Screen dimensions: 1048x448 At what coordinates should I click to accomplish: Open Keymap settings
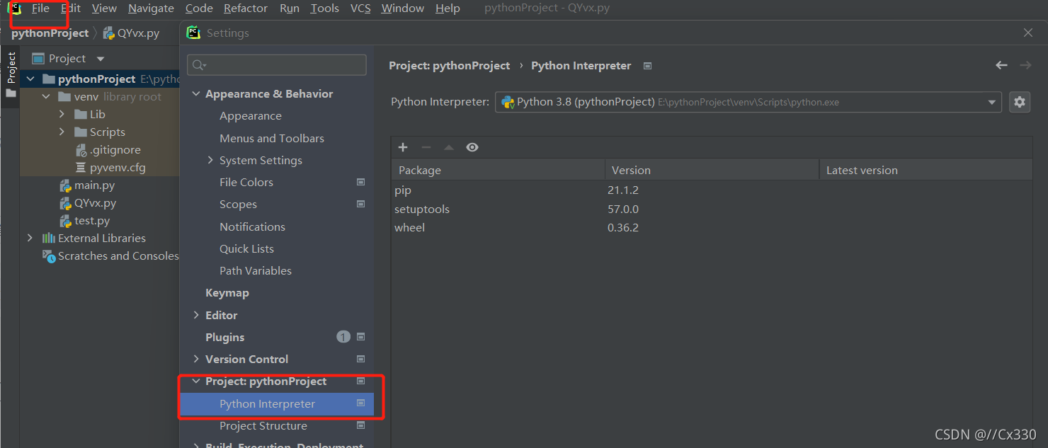point(227,293)
